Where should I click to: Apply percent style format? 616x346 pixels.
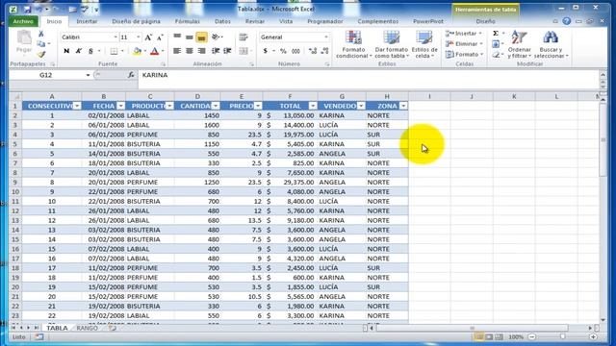click(283, 51)
